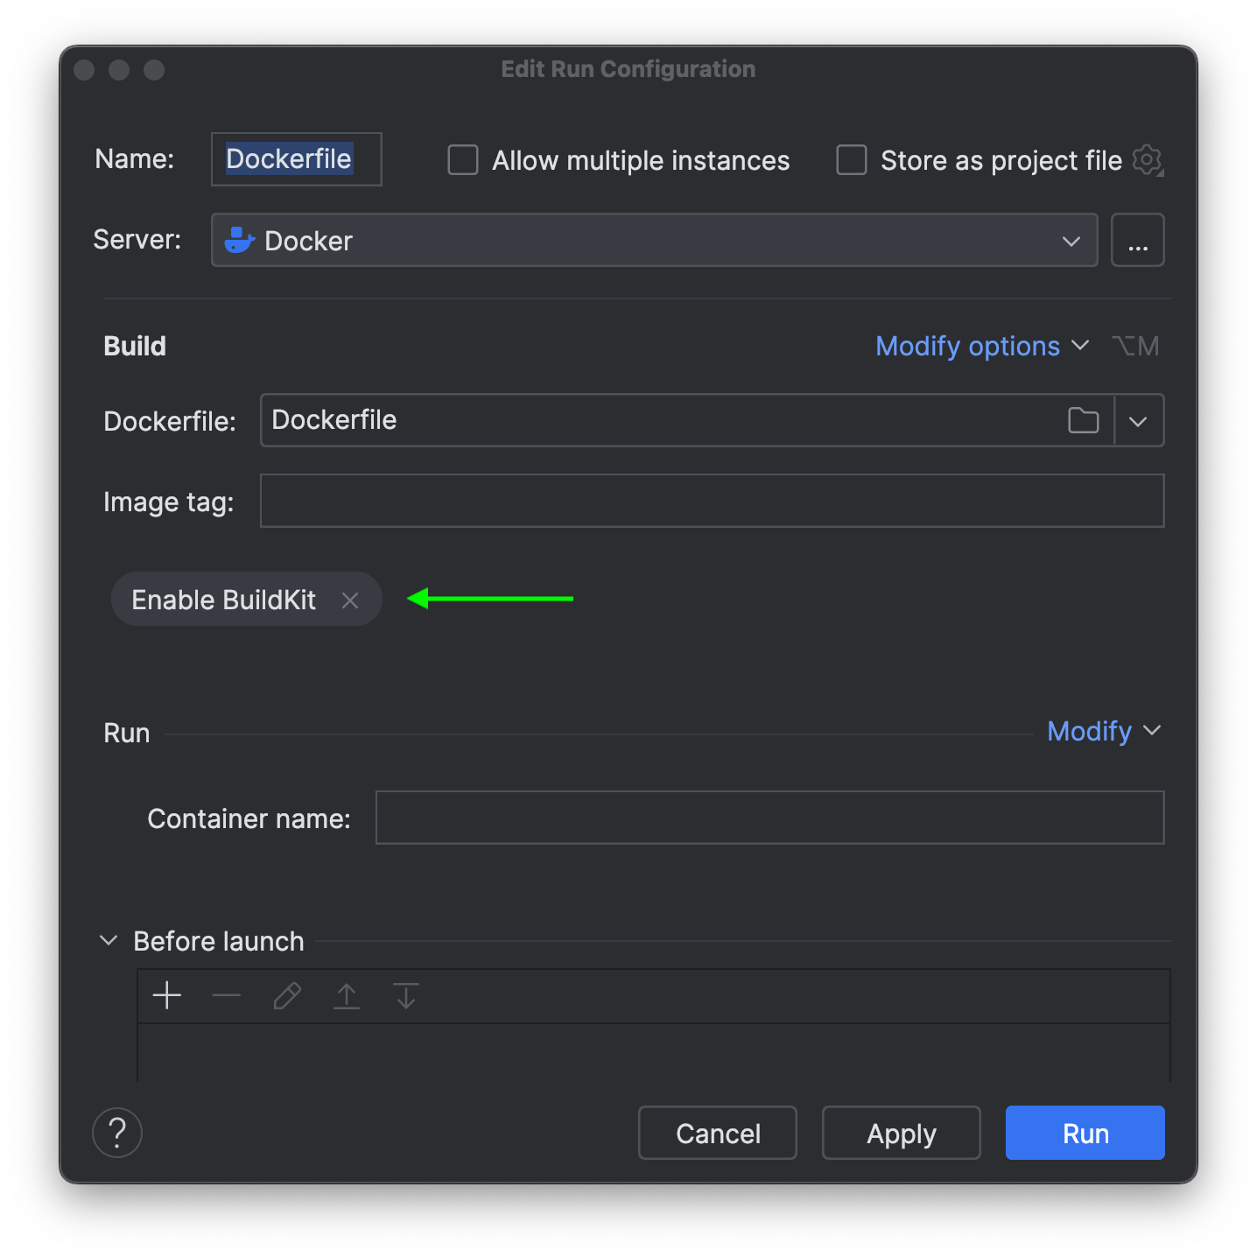Image resolution: width=1257 pixels, height=1257 pixels.
Task: Remove the Enable BuildKit option chip
Action: coord(350,600)
